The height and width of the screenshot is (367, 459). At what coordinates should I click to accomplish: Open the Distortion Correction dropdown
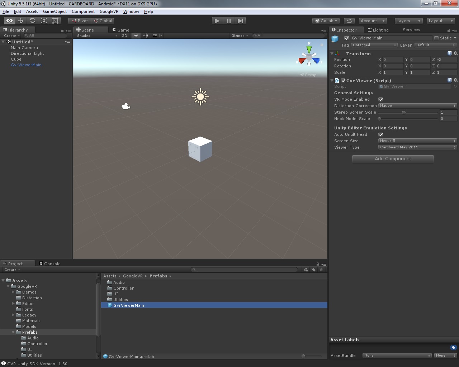pyautogui.click(x=417, y=106)
